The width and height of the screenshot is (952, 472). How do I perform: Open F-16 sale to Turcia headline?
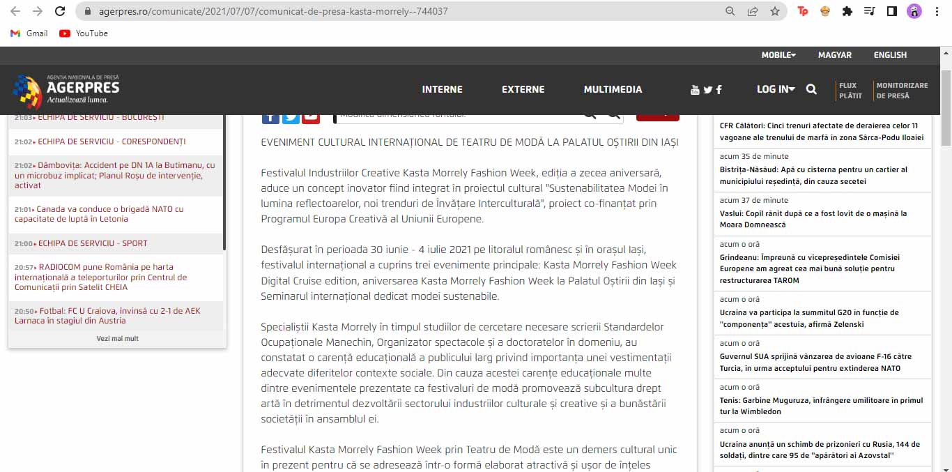[x=815, y=363]
